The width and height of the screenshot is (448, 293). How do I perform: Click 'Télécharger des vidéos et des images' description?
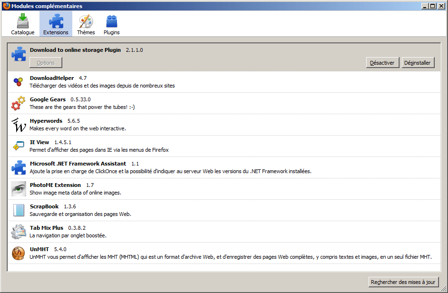pyautogui.click(x=102, y=86)
